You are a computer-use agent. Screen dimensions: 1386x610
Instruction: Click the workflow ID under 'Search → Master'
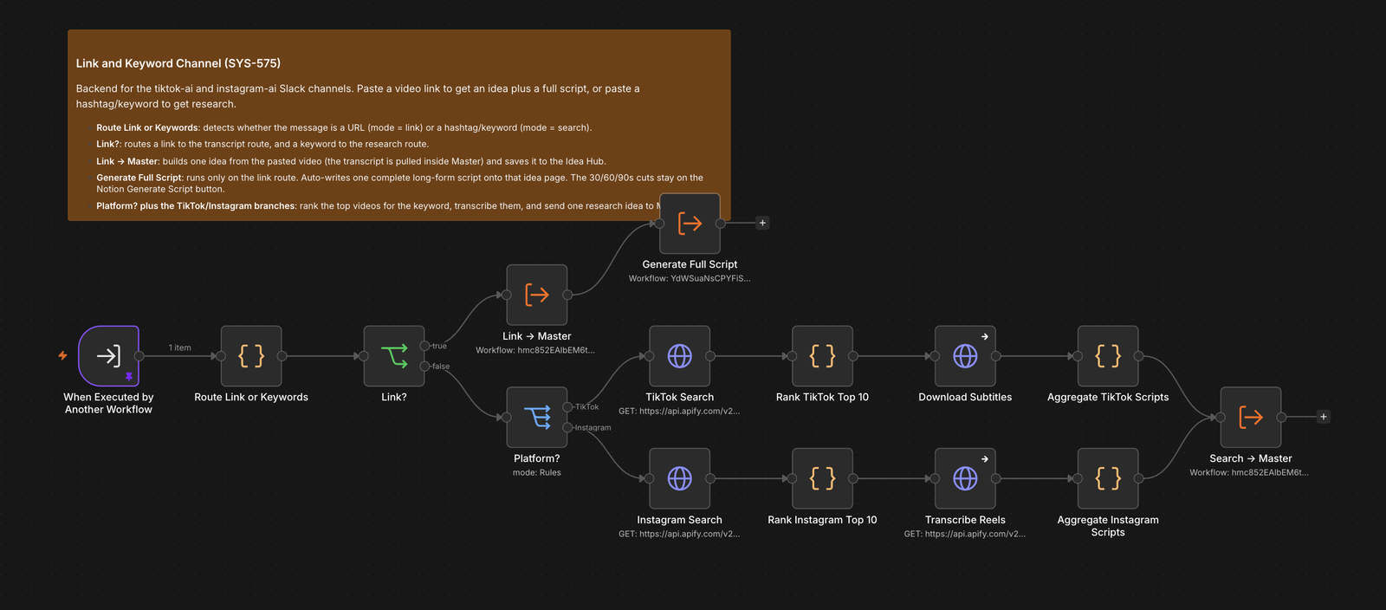tap(1249, 472)
